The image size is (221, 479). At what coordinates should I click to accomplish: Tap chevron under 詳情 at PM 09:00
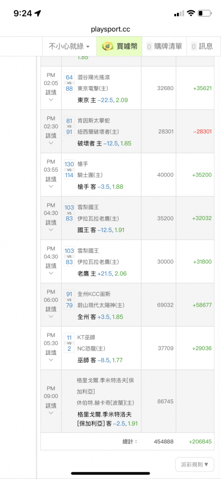(x=51, y=413)
